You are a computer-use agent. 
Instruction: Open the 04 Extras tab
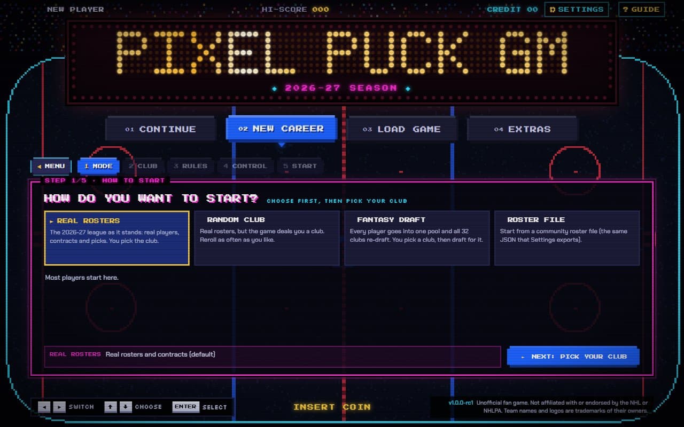pos(523,129)
